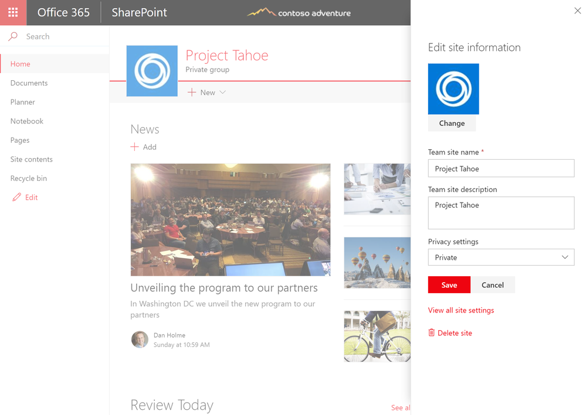
Task: Click the Review Today heading
Action: coord(172,405)
